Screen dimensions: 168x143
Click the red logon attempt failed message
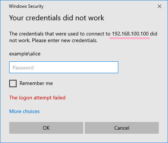point(37,98)
